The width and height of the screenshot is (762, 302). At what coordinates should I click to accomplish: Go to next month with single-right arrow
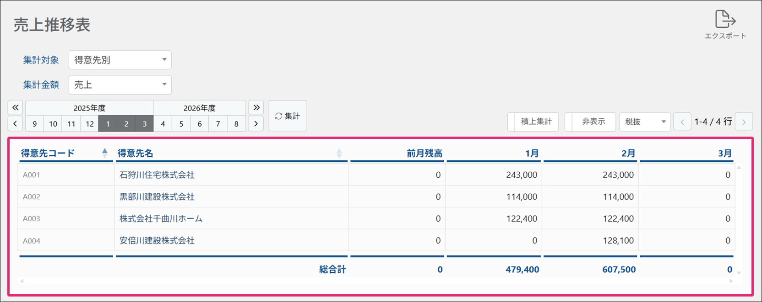pos(256,124)
